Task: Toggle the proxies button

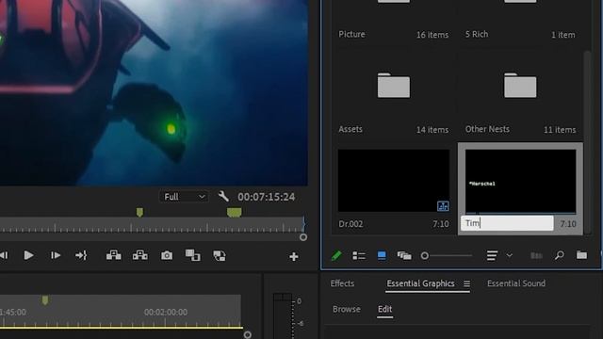Action: coord(220,255)
